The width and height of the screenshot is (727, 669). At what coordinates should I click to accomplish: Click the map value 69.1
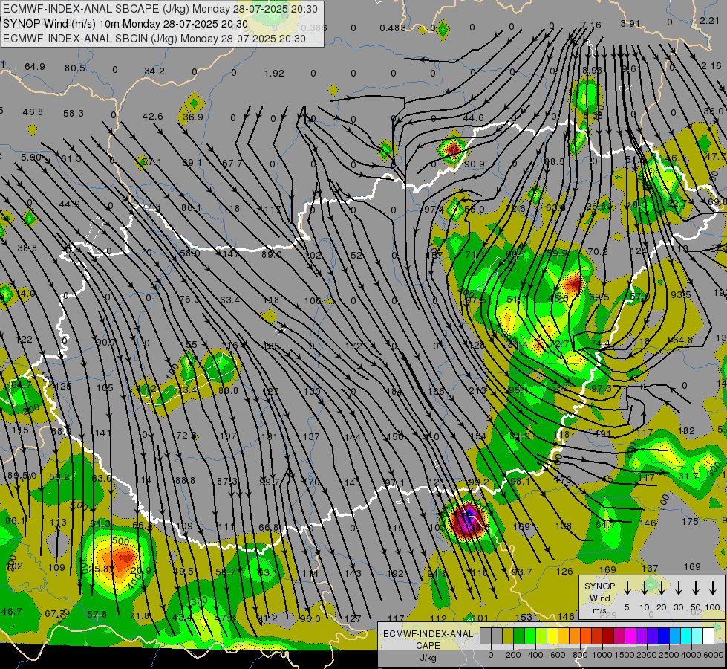pyautogui.click(x=192, y=163)
